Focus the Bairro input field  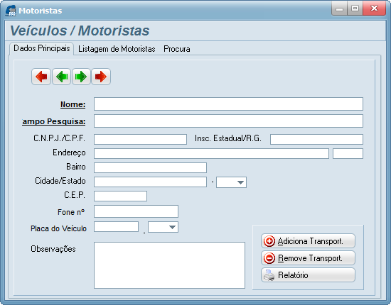pos(151,167)
